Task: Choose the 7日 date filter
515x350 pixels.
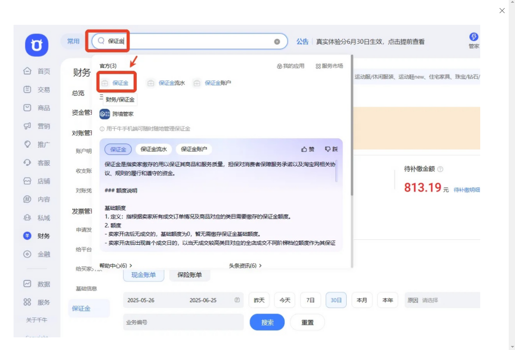Action: pos(311,300)
